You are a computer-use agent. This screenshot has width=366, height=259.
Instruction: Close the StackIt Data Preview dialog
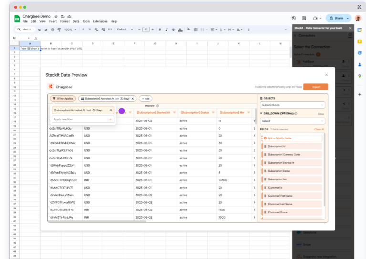click(326, 75)
